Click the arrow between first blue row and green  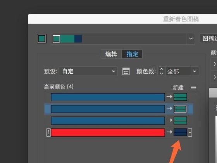click(169, 97)
